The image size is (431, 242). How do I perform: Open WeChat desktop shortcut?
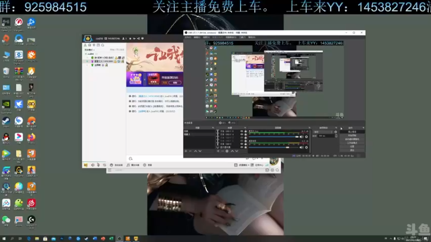(x=6, y=220)
